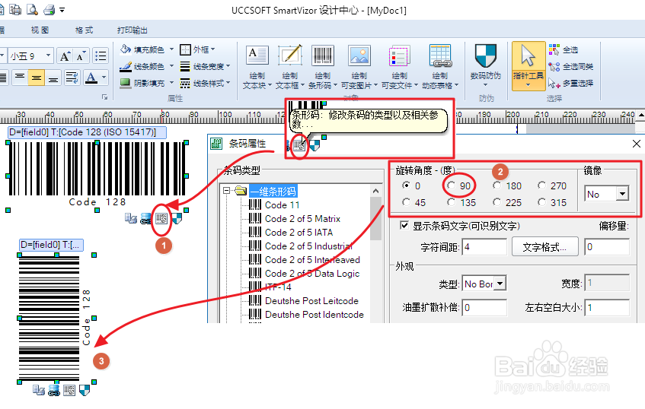645x409 pixels.
Task: Click print icon in quick access toolbar
Action: (x=49, y=9)
